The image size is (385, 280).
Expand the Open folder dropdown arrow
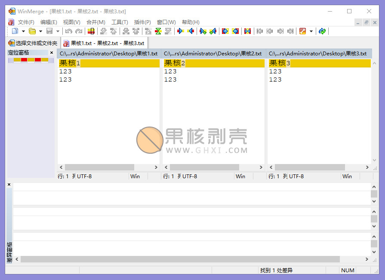pyautogui.click(x=40, y=31)
